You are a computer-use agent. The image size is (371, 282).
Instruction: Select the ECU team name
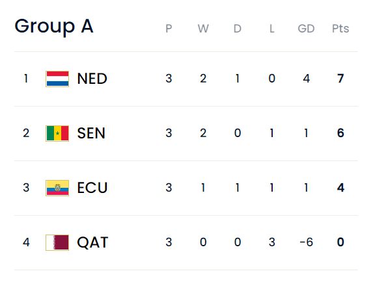(x=92, y=188)
